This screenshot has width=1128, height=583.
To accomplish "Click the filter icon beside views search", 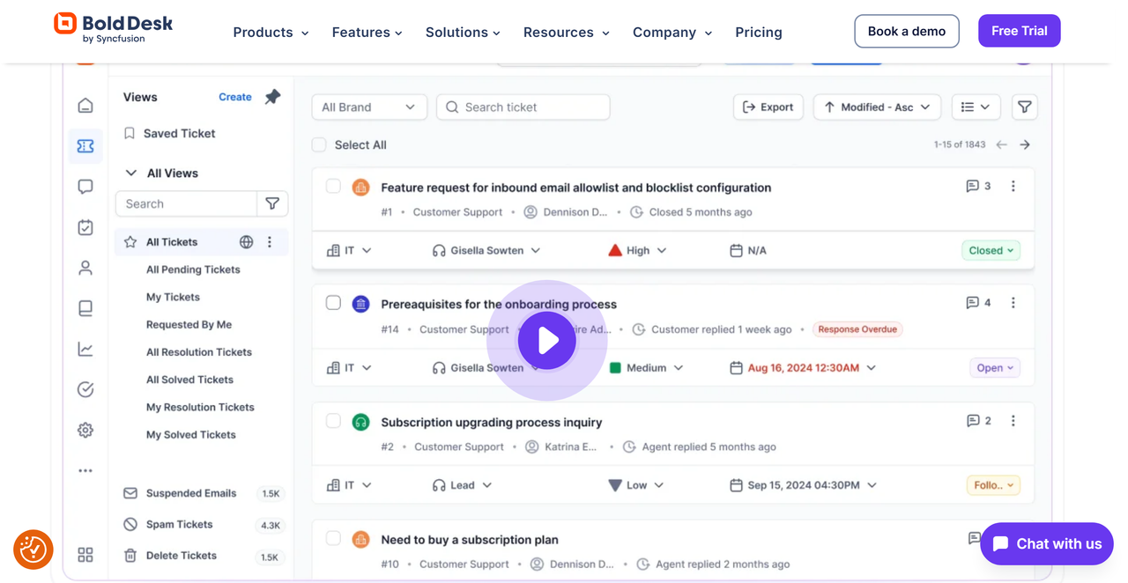I will (272, 203).
